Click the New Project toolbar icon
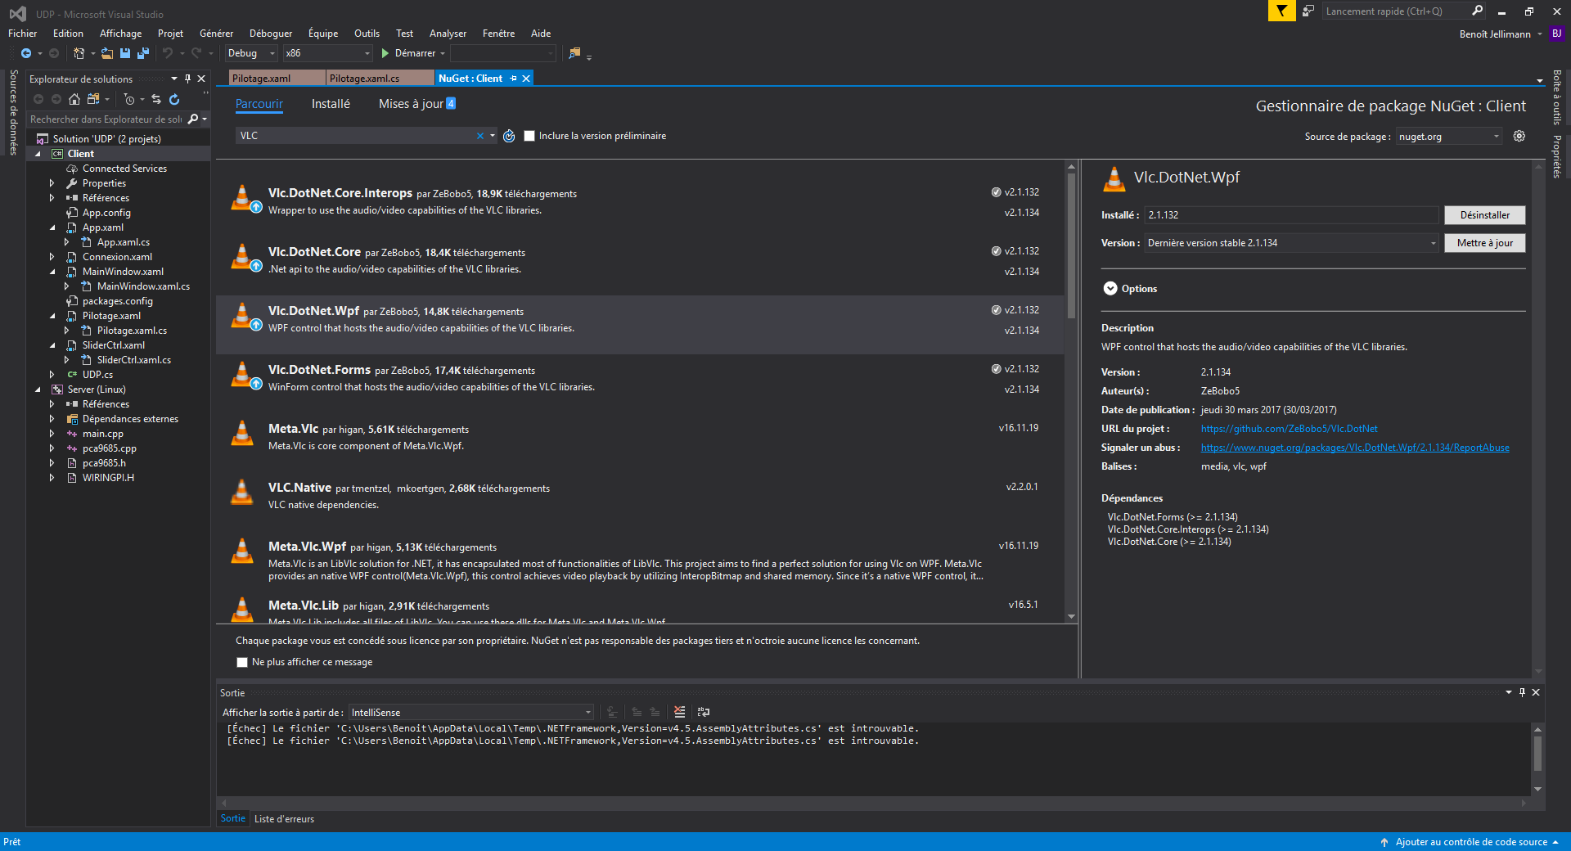The width and height of the screenshot is (1571, 851). click(79, 53)
